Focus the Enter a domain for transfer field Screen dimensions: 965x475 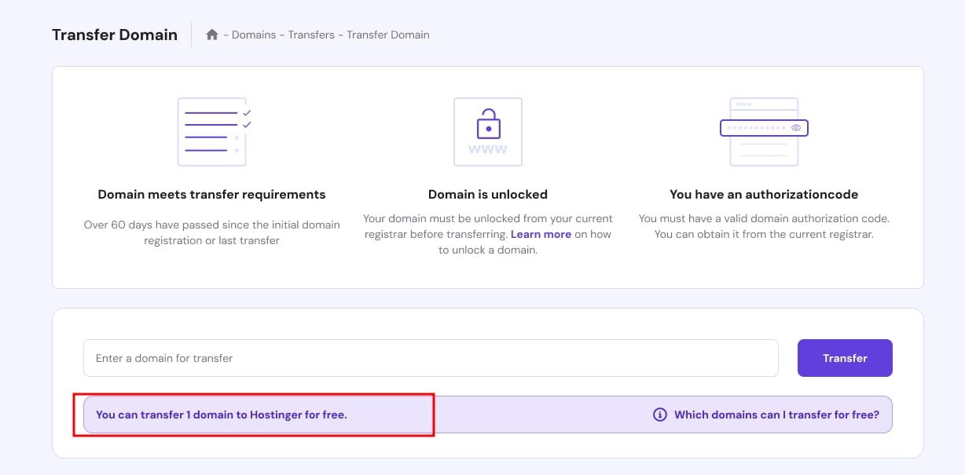point(431,358)
